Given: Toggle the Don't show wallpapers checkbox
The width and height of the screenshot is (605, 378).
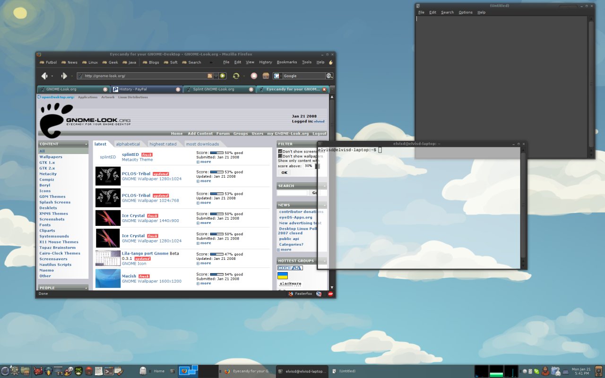Looking at the screenshot, I should pos(280,156).
